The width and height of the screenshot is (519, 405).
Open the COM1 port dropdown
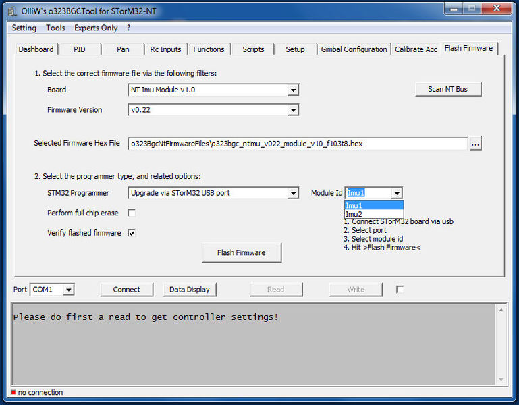click(x=68, y=290)
